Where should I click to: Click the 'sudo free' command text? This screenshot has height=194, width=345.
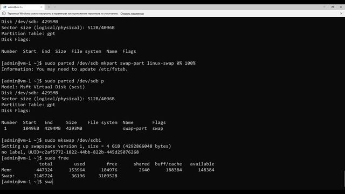[x=57, y=158]
